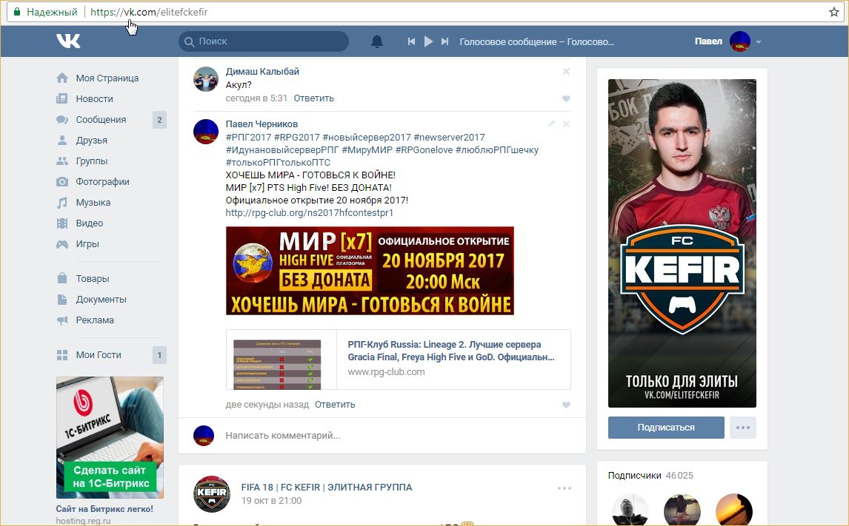Click the Подписаться button
The width and height of the screenshot is (849, 526).
665,428
